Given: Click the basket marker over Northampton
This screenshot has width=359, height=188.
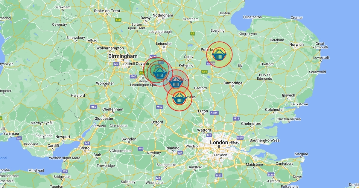Looking at the screenshot, I should 176,82.
